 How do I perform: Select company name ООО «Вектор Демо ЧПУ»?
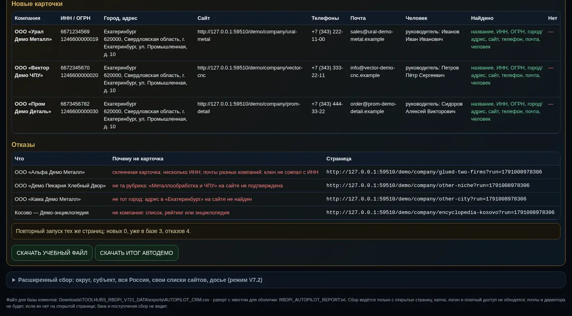(x=32, y=71)
